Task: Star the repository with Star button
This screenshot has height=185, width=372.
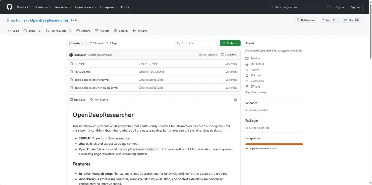Action: (352, 20)
